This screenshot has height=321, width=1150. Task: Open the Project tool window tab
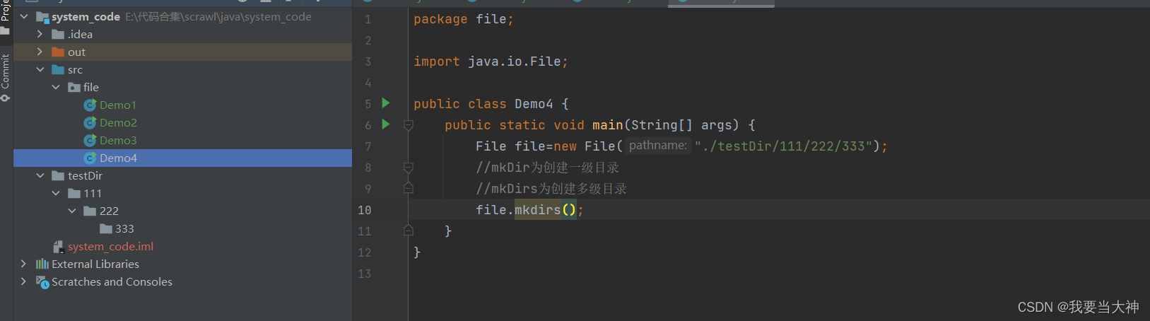point(6,17)
